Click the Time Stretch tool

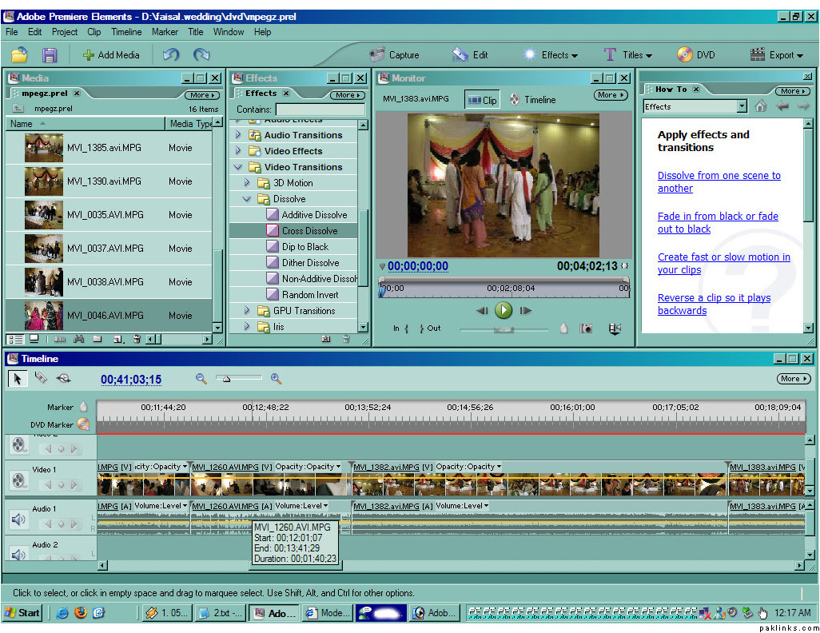click(x=64, y=379)
